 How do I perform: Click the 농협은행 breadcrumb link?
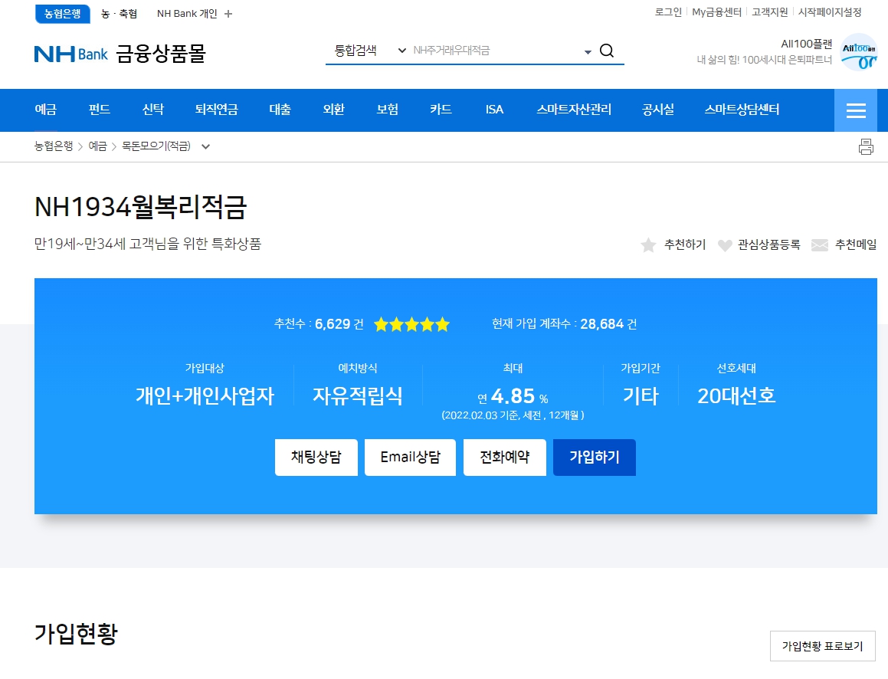[x=53, y=146]
